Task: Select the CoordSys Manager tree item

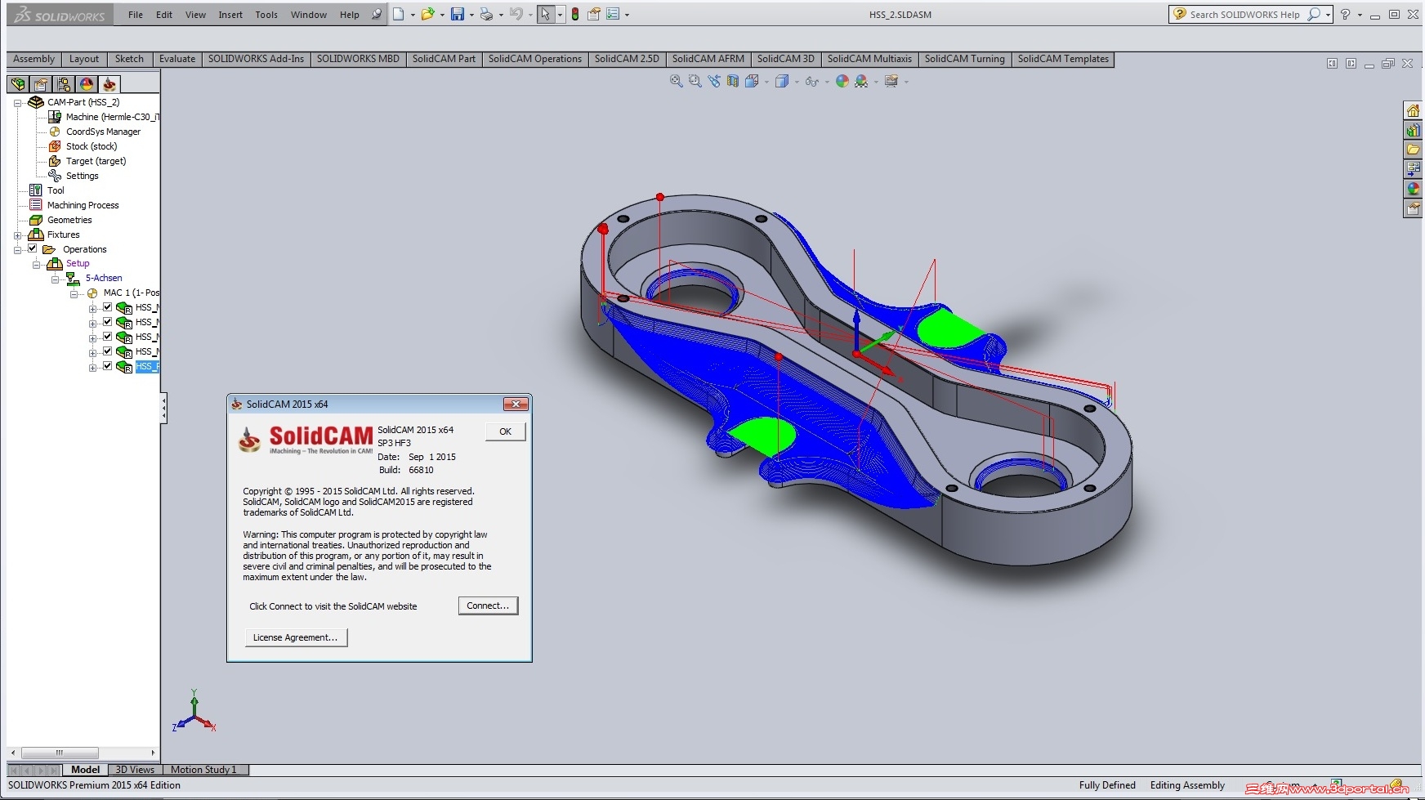Action: coord(103,132)
